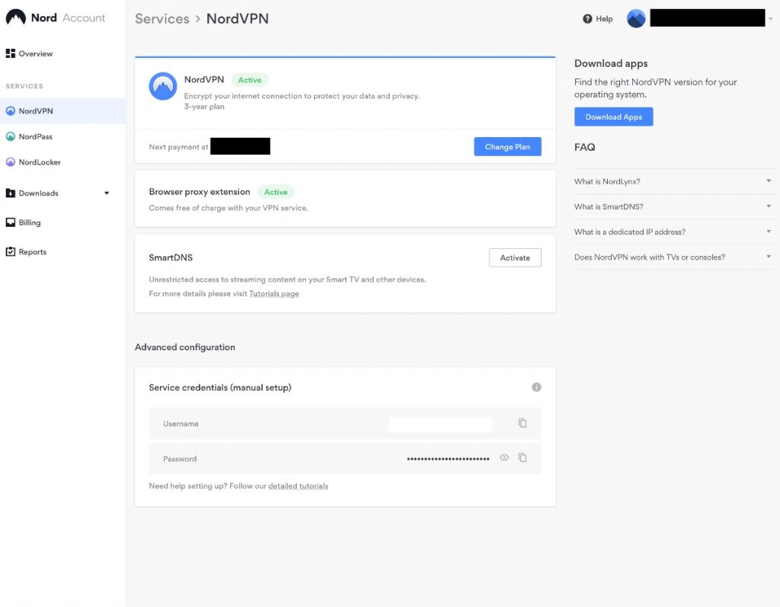The image size is (780, 607).
Task: Click the Browser proxy extension Active badge
Action: [x=276, y=192]
